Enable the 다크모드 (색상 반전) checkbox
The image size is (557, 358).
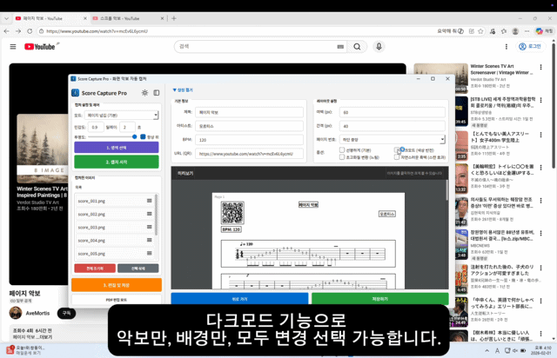tap(398, 150)
